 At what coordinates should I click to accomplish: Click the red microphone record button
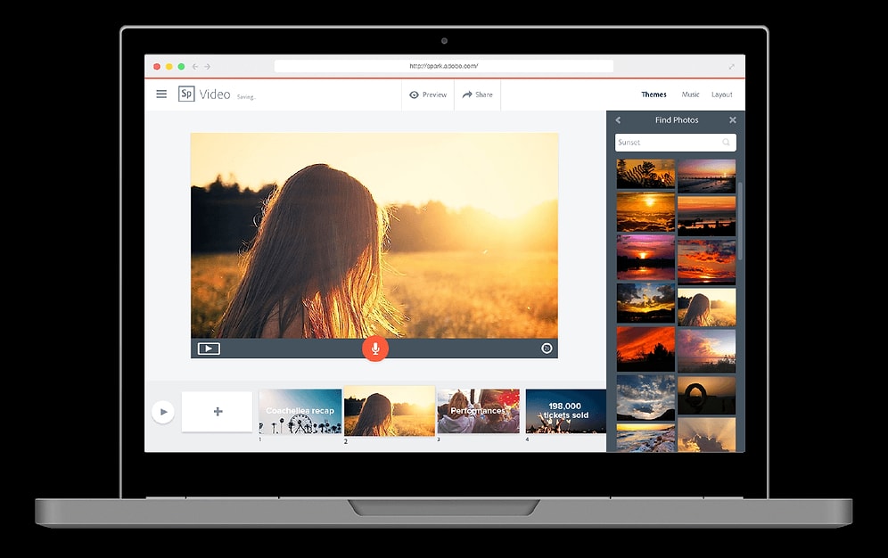[375, 349]
